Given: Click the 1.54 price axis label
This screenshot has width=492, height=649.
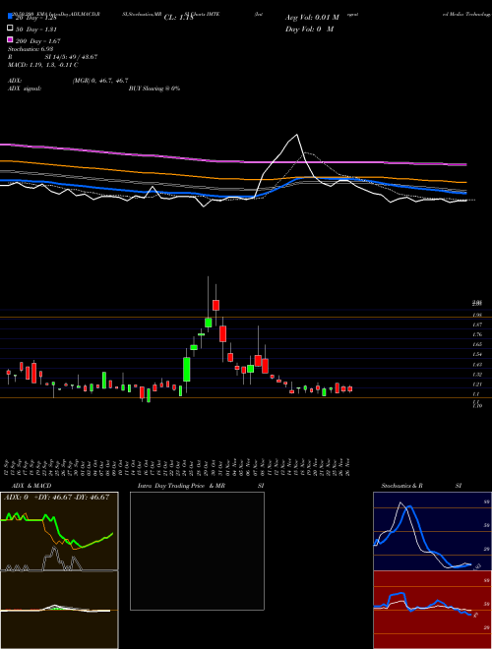Looking at the screenshot, I should point(477,354).
